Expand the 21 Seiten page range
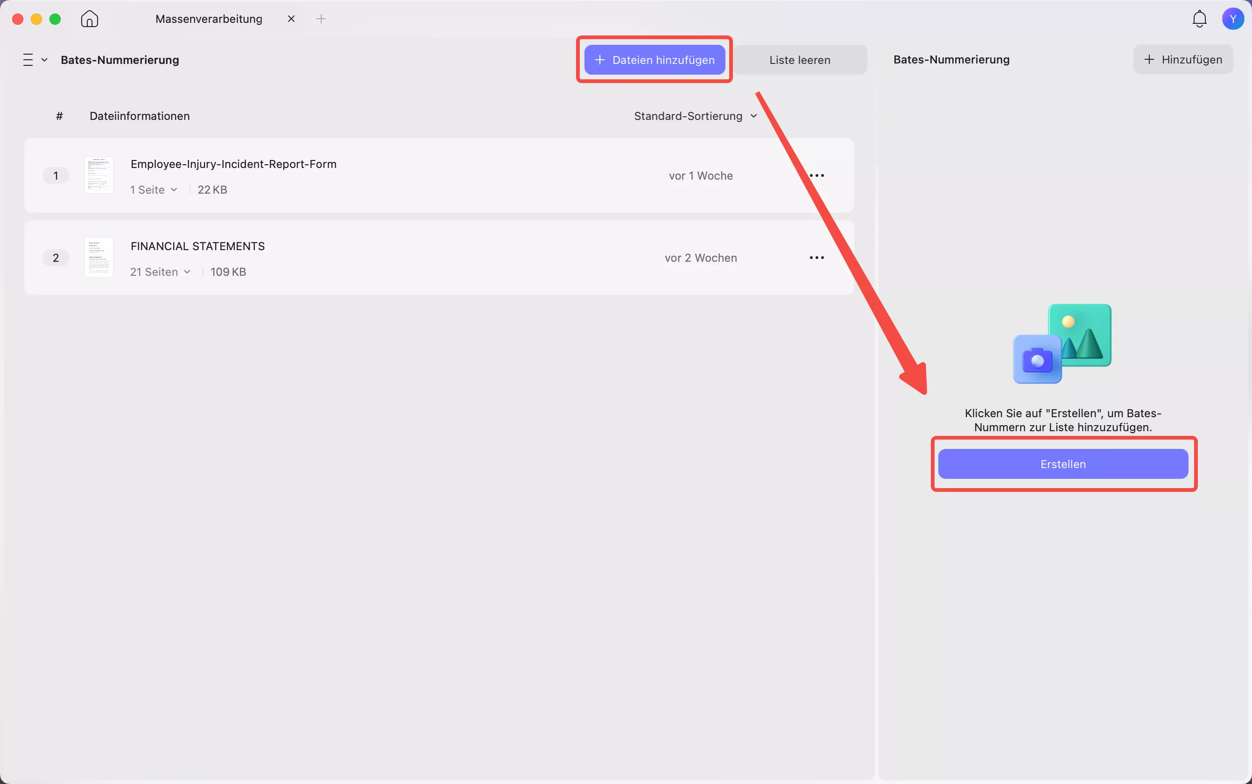 click(160, 272)
